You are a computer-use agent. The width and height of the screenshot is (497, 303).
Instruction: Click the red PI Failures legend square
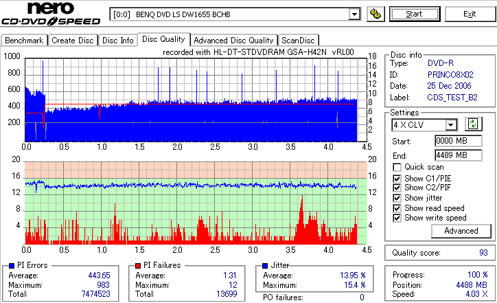[x=138, y=266]
